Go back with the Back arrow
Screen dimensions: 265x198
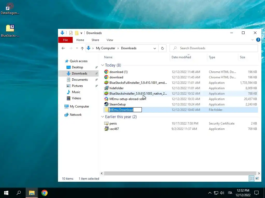tap(63, 48)
